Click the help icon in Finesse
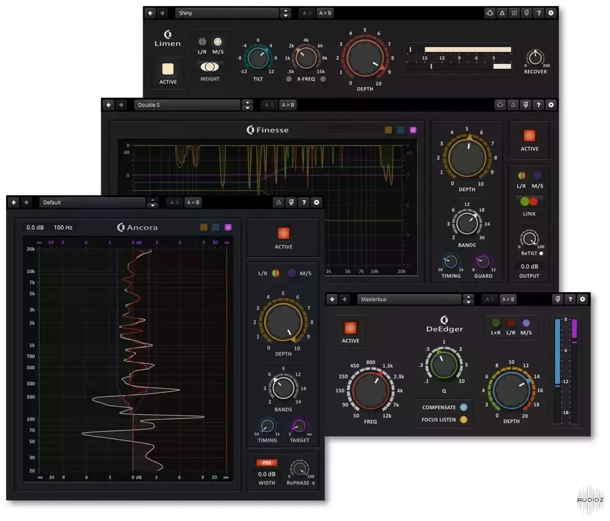This screenshot has width=610, height=521. (539, 105)
